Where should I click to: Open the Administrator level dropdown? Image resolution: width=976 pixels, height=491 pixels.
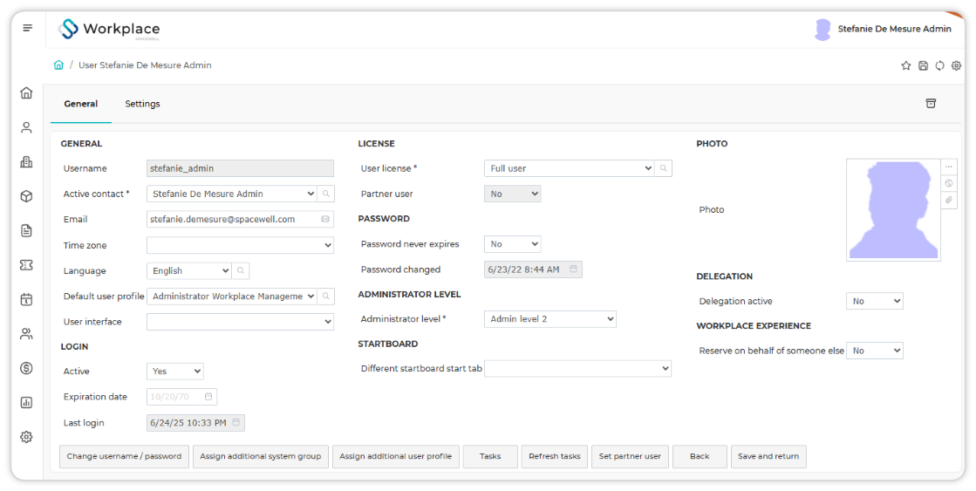[550, 318]
